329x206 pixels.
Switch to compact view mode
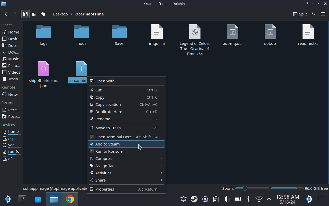[x=34, y=14]
